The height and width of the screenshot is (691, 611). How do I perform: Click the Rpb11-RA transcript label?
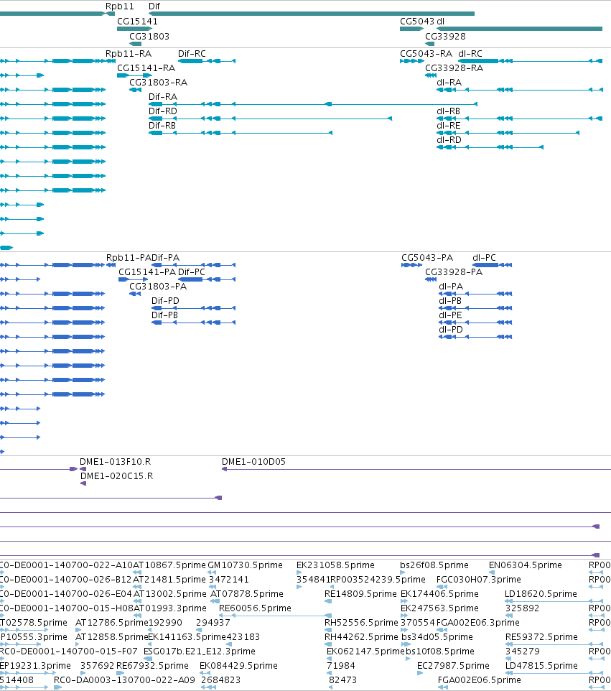129,54
